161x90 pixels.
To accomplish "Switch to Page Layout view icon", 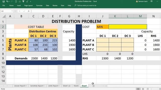I will (x=143, y=89).
